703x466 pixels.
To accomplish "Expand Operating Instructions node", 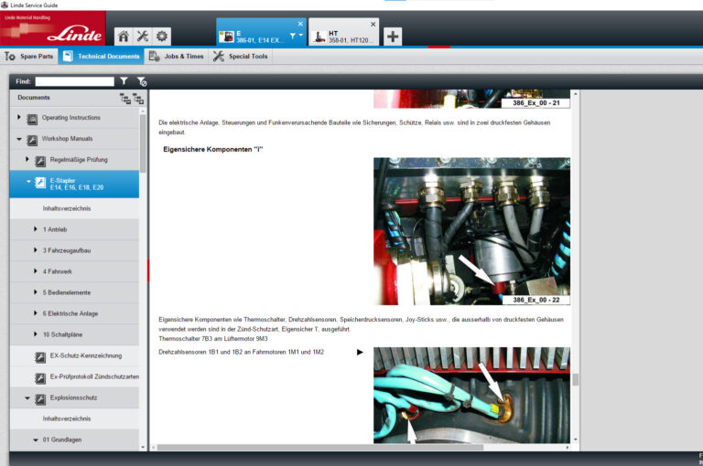I will coord(19,117).
